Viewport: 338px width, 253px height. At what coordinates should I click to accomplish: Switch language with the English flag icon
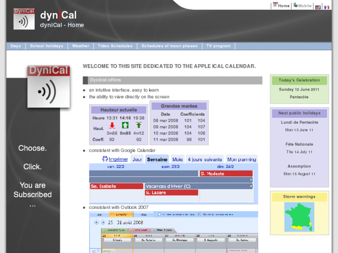pyautogui.click(x=318, y=7)
